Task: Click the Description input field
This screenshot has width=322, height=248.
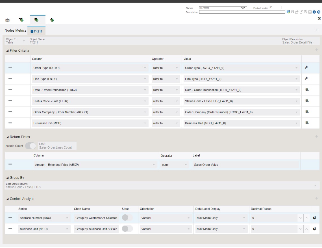Action: tap(242, 12)
